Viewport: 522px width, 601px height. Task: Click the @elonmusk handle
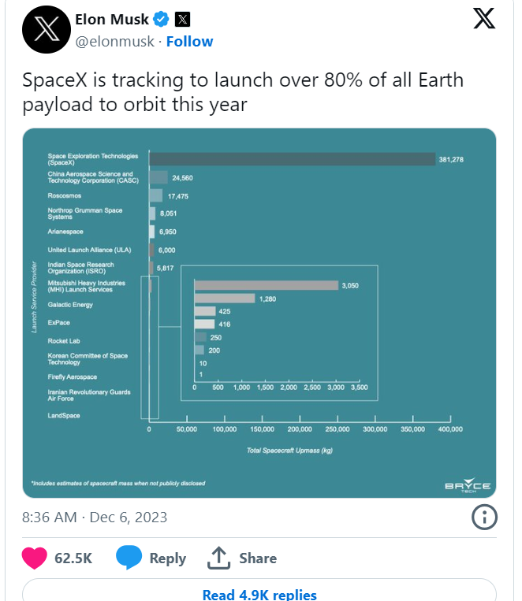[115, 42]
